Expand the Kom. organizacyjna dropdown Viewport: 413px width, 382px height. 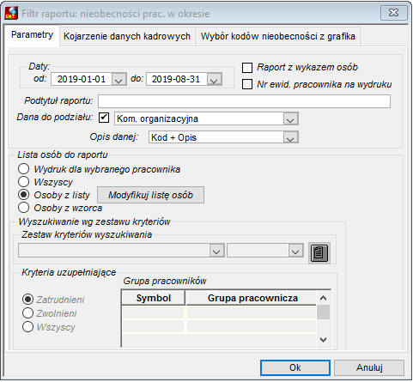tap(290, 118)
